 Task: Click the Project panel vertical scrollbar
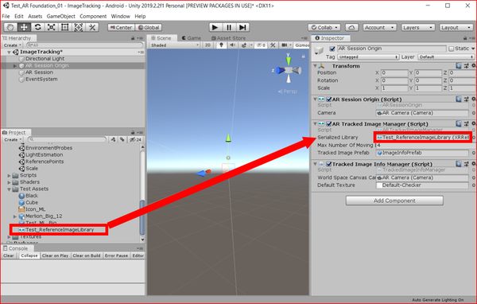142,217
